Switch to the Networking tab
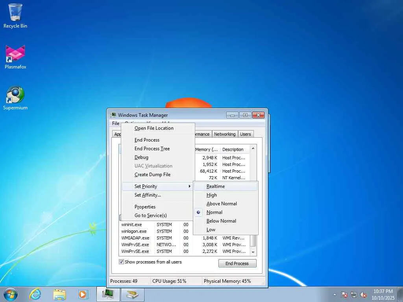403x302 pixels. [x=225, y=134]
